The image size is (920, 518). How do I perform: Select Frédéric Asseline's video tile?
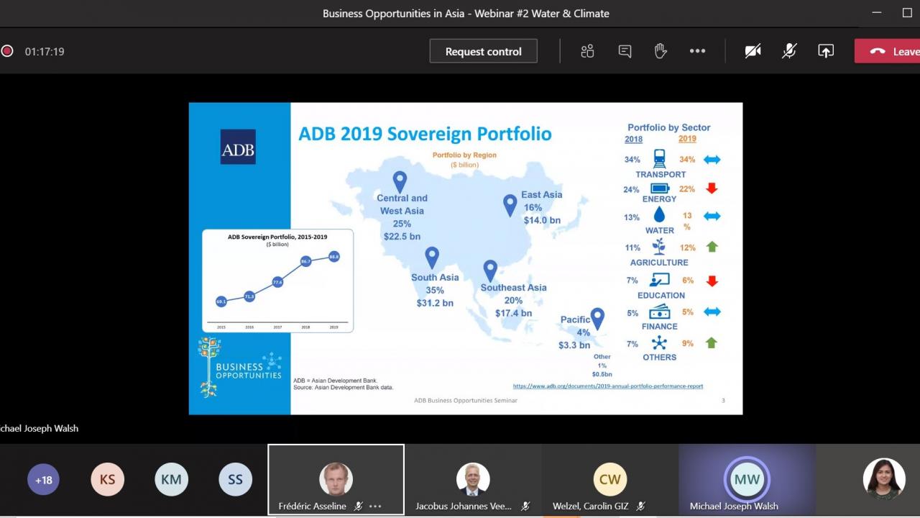336,480
